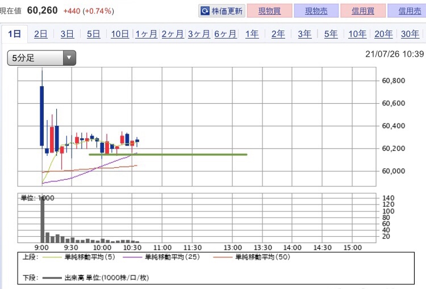Click the 13:30 time axis label
Image resolution: width=426 pixels, height=289 pixels.
coord(263,248)
